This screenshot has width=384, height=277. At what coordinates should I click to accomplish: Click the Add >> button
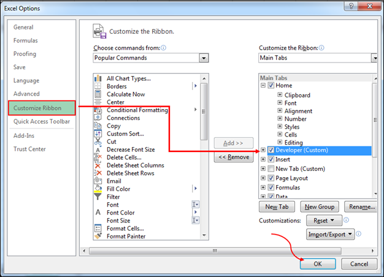coord(233,143)
